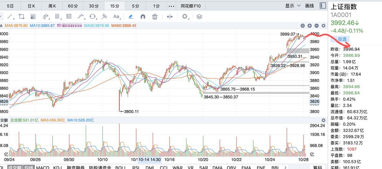Click the MA5:3876.60 legend label
Viewport: 382px width, 169px height.
point(16,26)
